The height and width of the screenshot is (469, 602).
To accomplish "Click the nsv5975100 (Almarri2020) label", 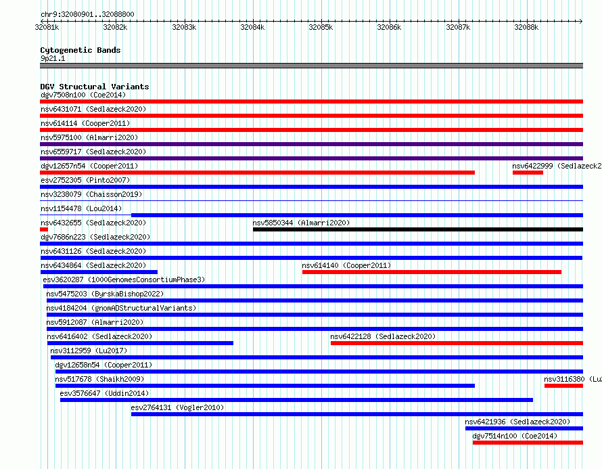I will [x=89, y=137].
